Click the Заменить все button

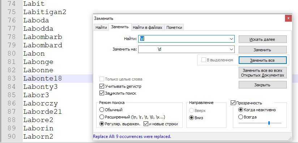[263, 60]
